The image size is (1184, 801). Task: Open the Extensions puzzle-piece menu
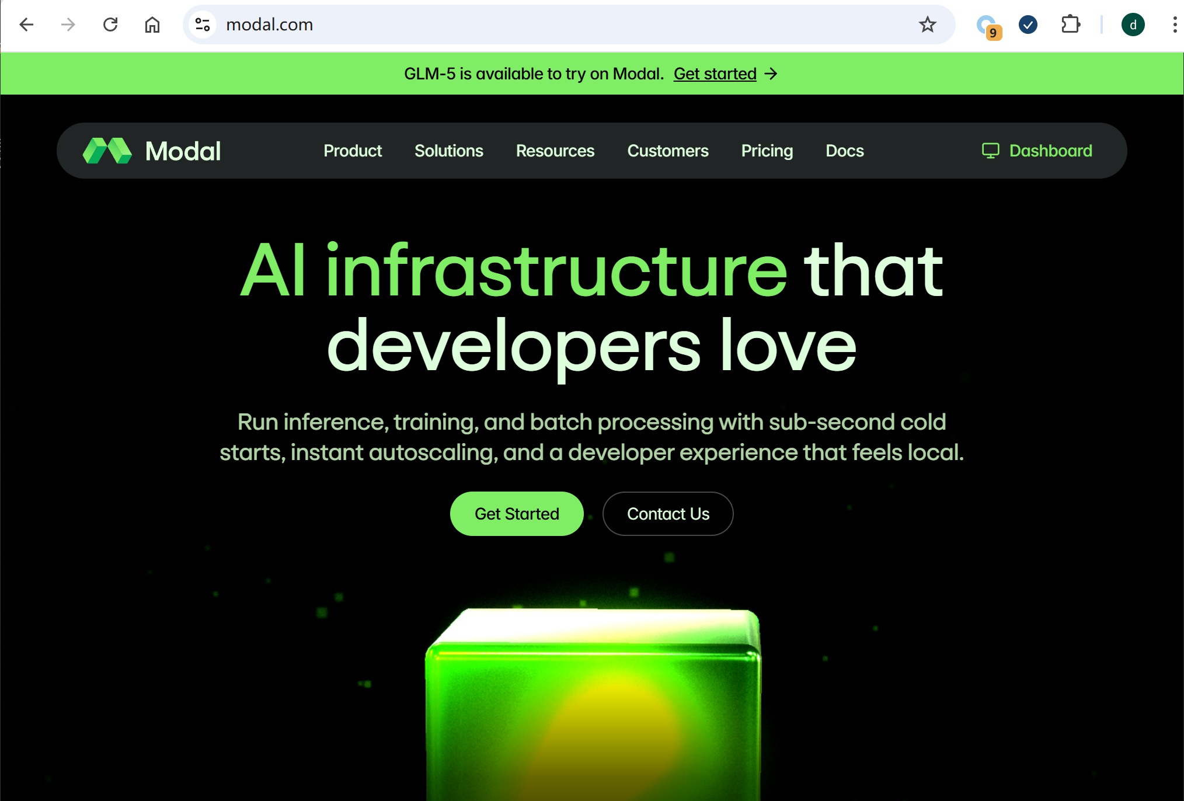pyautogui.click(x=1071, y=25)
